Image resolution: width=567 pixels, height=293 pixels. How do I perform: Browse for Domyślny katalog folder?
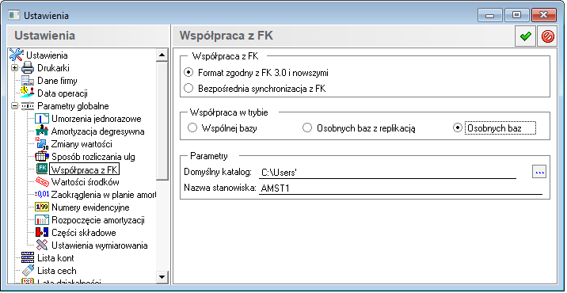(x=539, y=172)
